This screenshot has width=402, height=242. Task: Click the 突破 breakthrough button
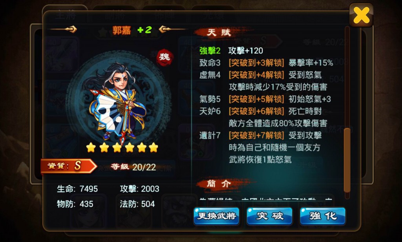(x=269, y=216)
